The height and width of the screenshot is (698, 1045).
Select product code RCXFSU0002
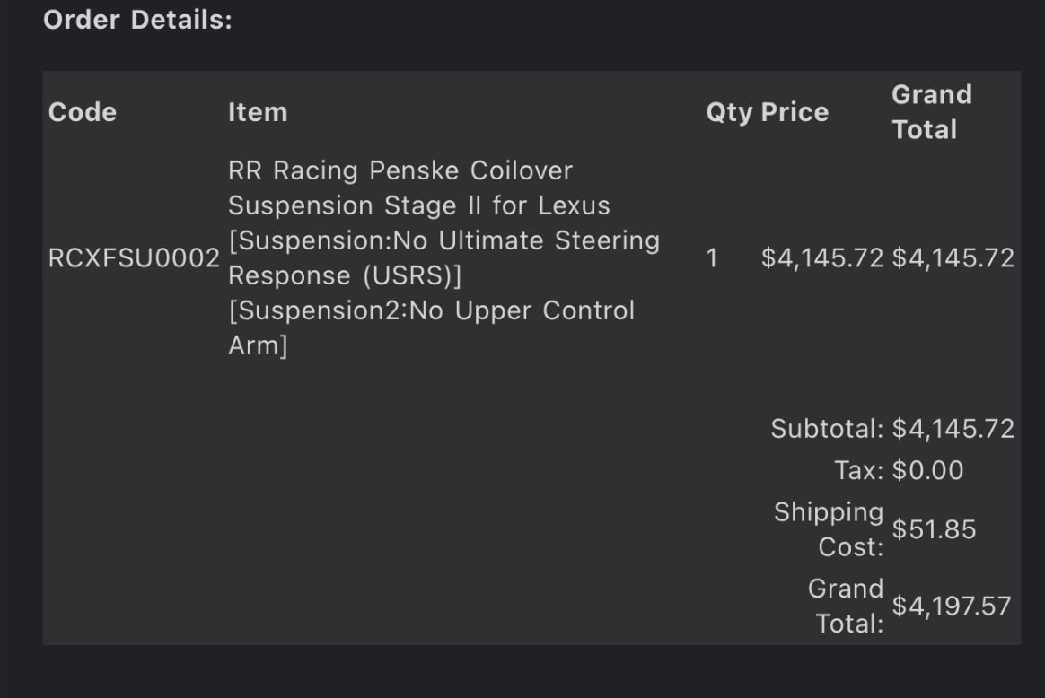coord(134,258)
